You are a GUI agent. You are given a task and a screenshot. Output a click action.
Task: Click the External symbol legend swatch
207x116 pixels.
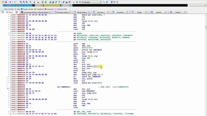point(55,9)
